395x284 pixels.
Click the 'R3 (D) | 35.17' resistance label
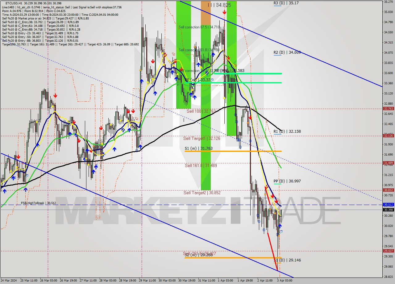(286, 3)
